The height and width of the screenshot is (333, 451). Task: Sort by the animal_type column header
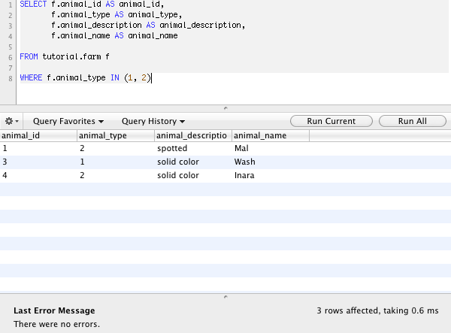coord(116,135)
